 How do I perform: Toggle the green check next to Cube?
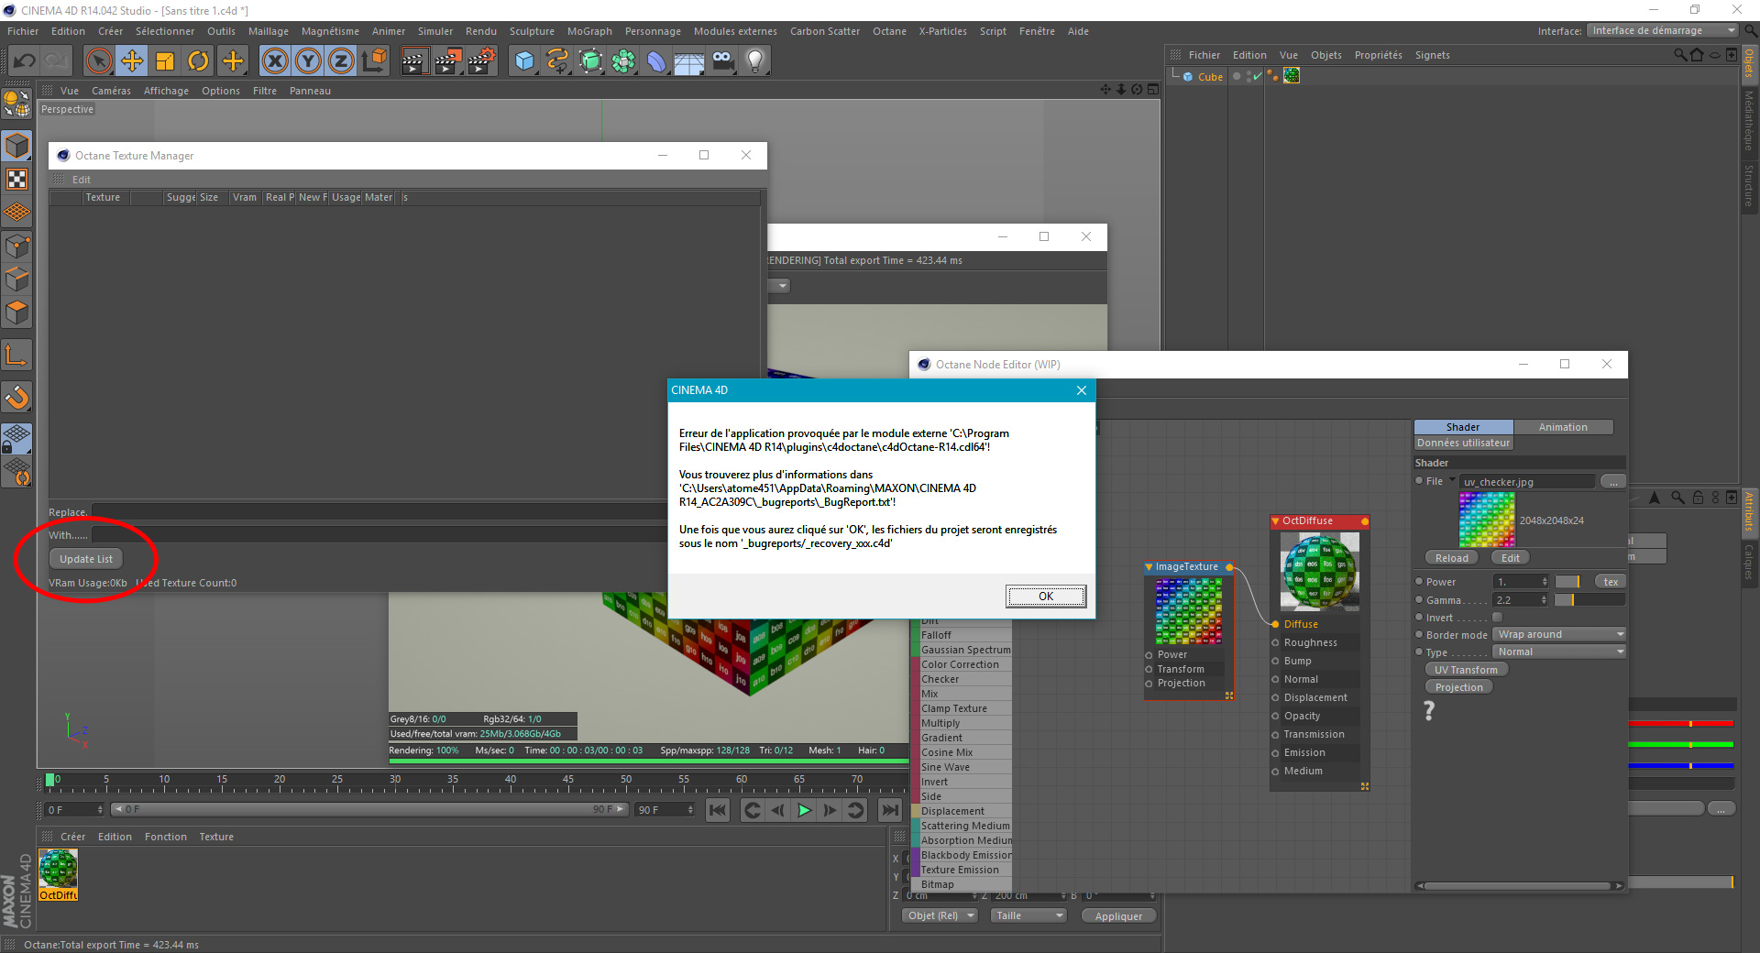click(x=1256, y=77)
